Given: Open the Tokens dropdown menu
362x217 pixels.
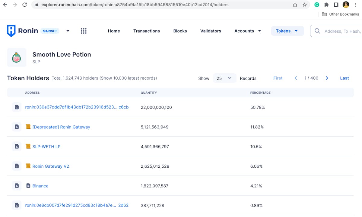Looking at the screenshot, I should 287,31.
